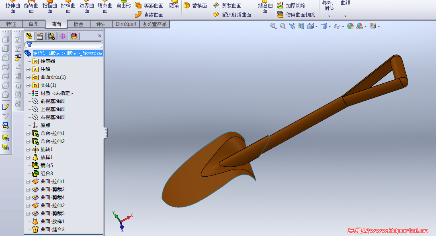Screen dimensions: 436x236
Task: Click the 剪裁曲面 trim surface tool
Action: (x=227, y=6)
